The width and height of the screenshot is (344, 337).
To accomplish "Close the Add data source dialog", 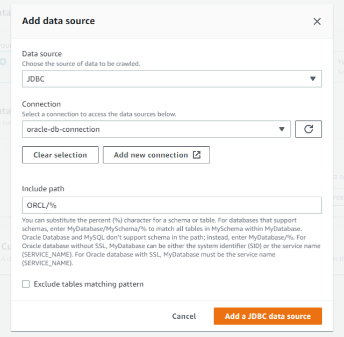I will (317, 21).
